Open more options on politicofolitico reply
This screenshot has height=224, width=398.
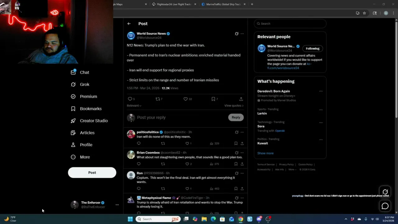(x=242, y=132)
